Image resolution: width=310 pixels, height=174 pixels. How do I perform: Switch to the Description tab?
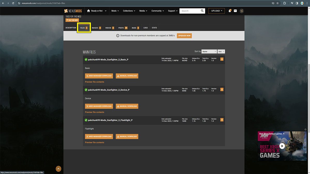(71, 28)
